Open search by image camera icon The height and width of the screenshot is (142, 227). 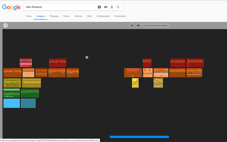point(99,7)
